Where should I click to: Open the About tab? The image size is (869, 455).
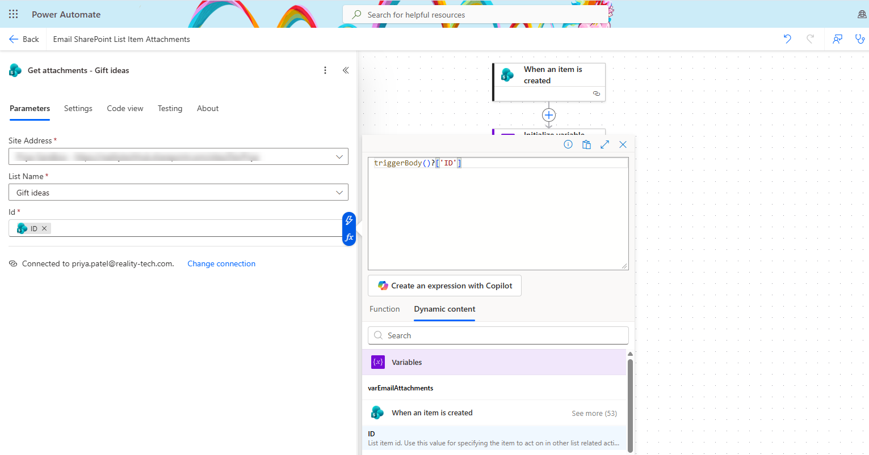coord(208,108)
